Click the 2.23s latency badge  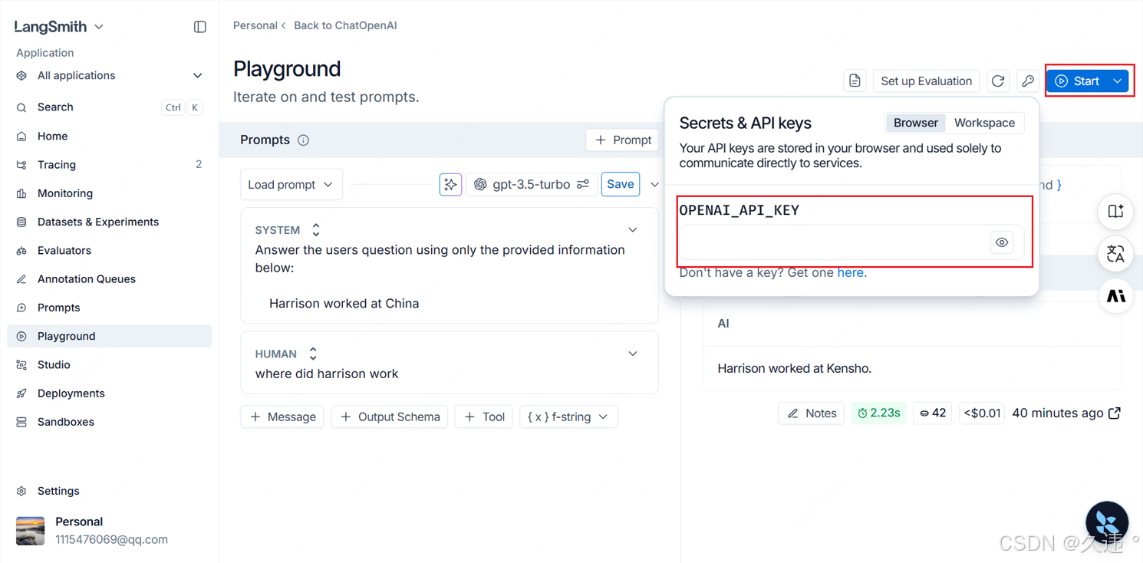tap(878, 413)
